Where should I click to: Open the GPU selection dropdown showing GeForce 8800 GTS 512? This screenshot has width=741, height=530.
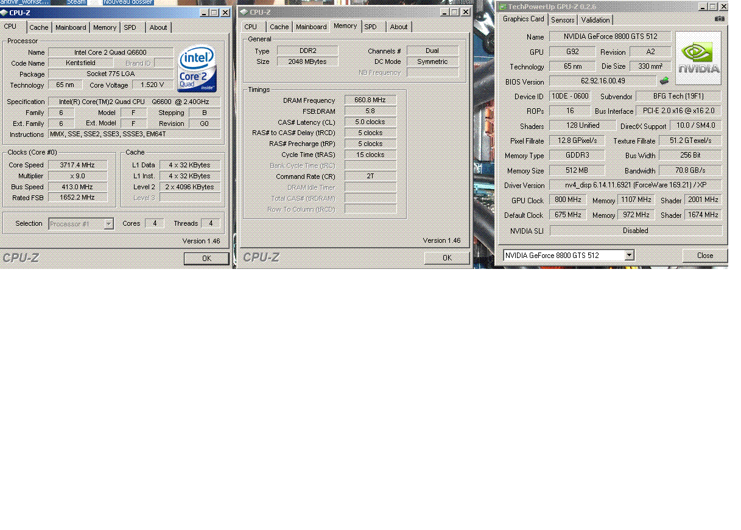tap(569, 256)
